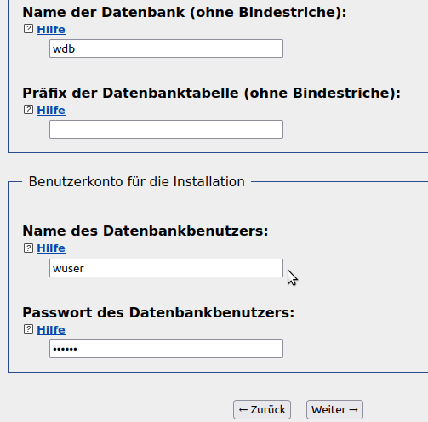Click the masked password dots
428x422 pixels.
pos(65,349)
